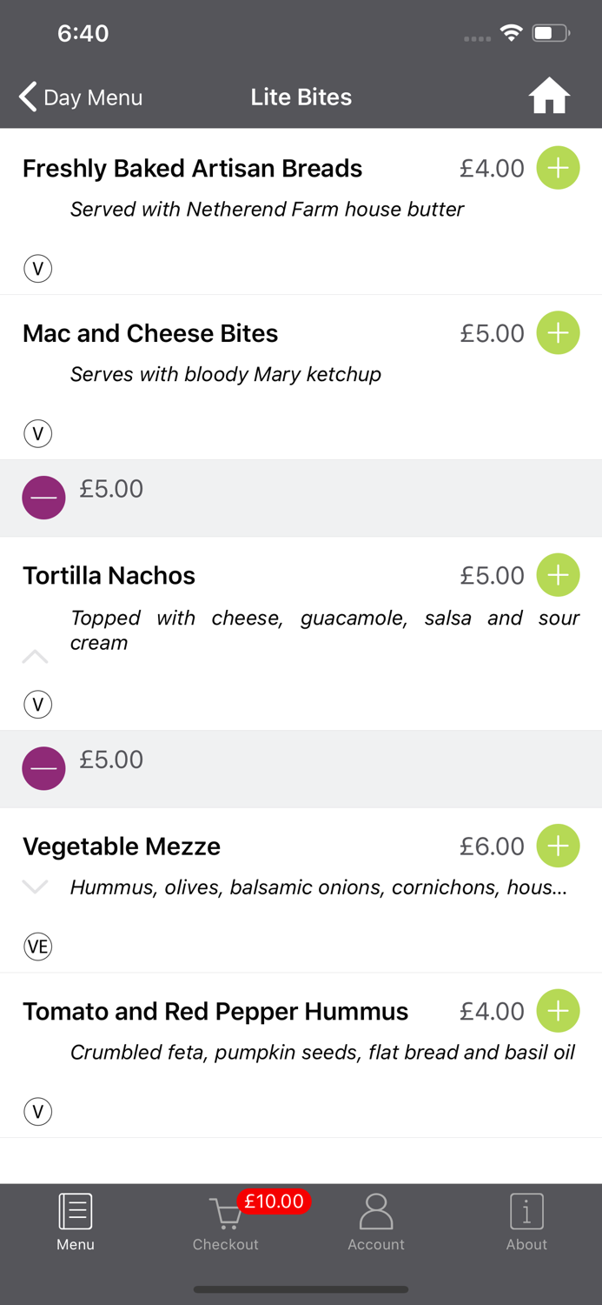602x1305 pixels.
Task: Tap the VE vegan badge on Vegetable Mezze
Action: coord(38,947)
